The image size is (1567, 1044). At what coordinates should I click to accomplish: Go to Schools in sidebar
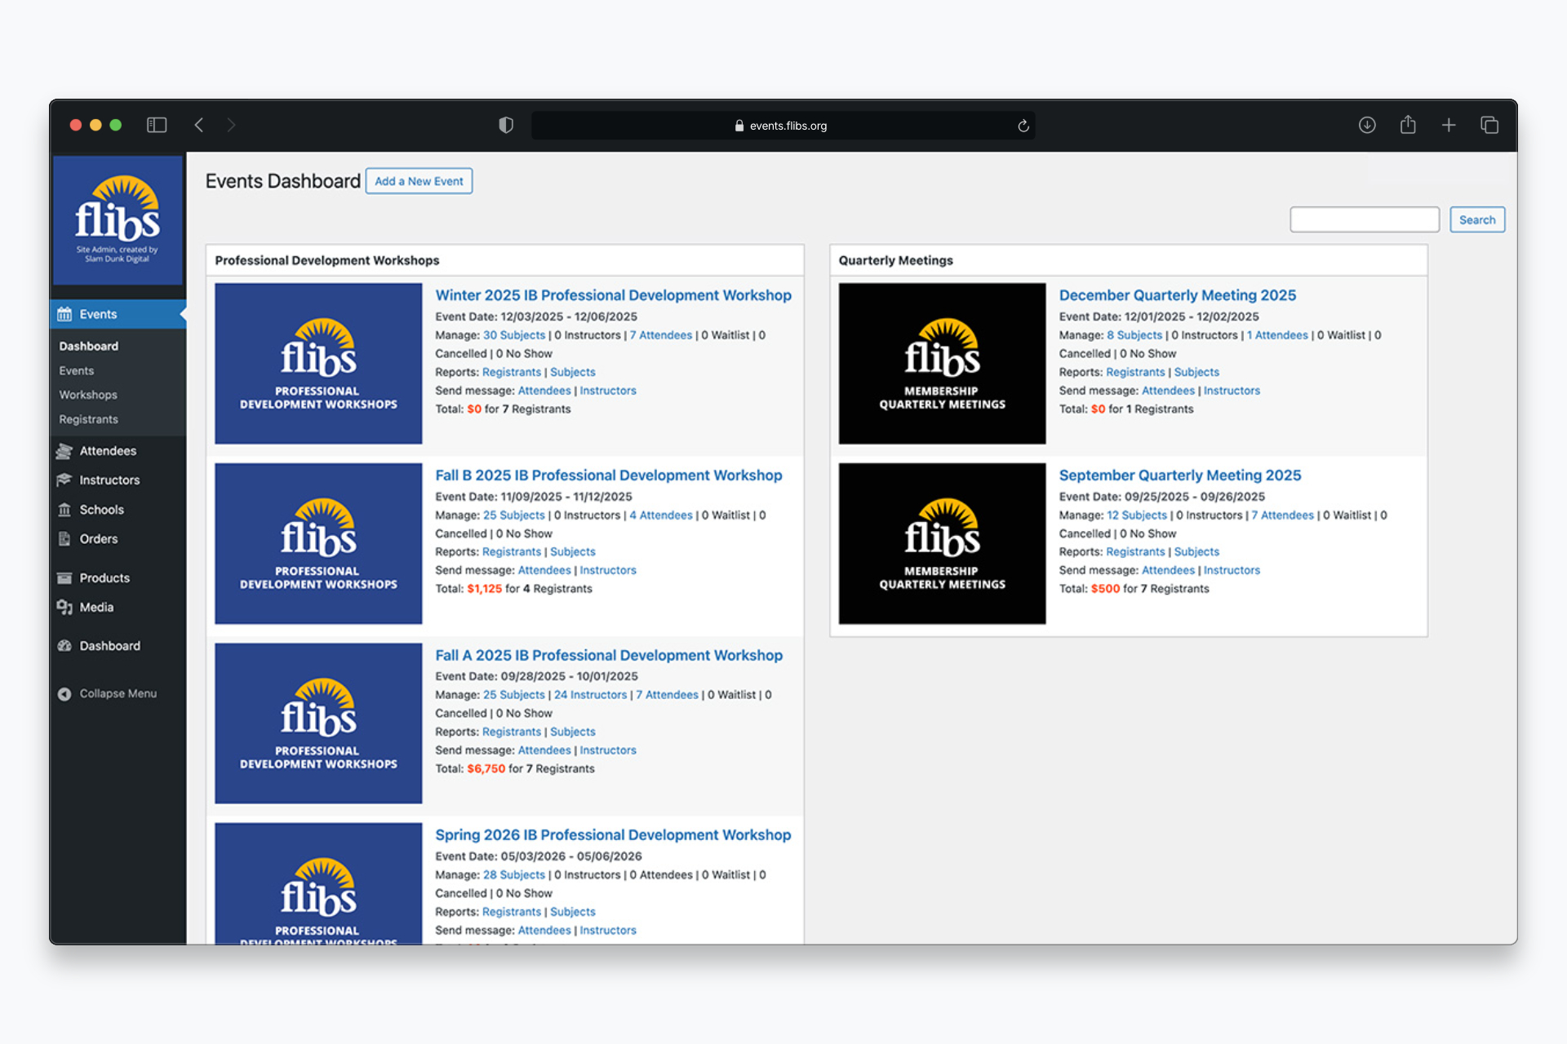[x=101, y=510]
